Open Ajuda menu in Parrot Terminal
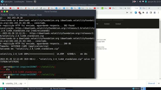The width and height of the screenshot is (161, 90). click(39, 15)
